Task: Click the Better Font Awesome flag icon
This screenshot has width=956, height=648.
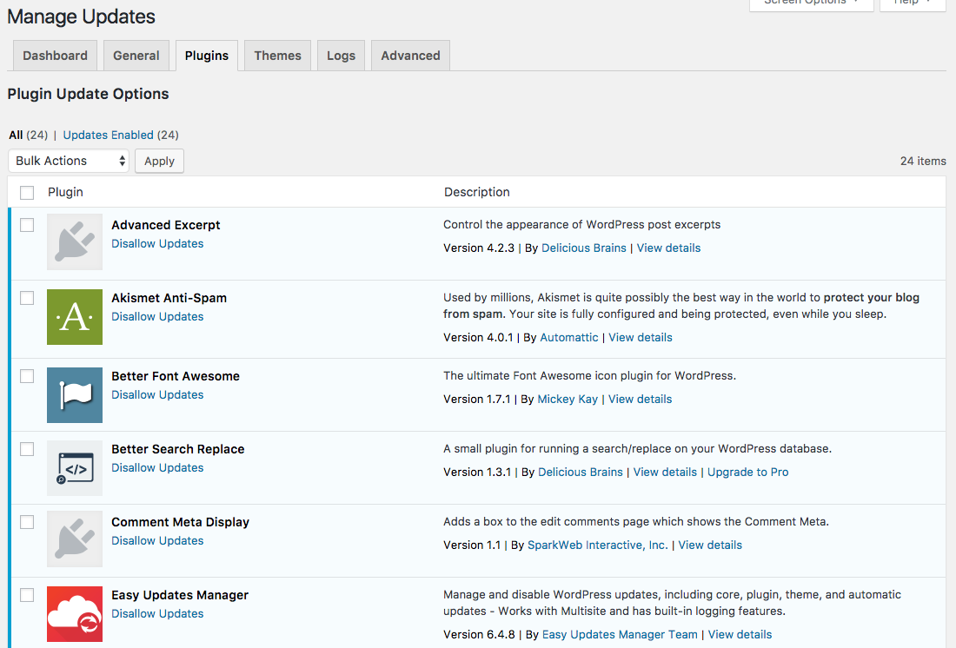Action: [75, 395]
